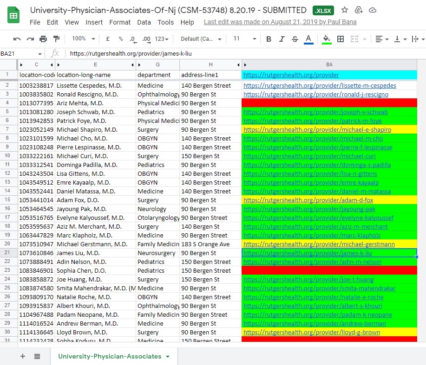This screenshot has width=426, height=365.
Task: Toggle italic text style
Action: coord(282,39)
